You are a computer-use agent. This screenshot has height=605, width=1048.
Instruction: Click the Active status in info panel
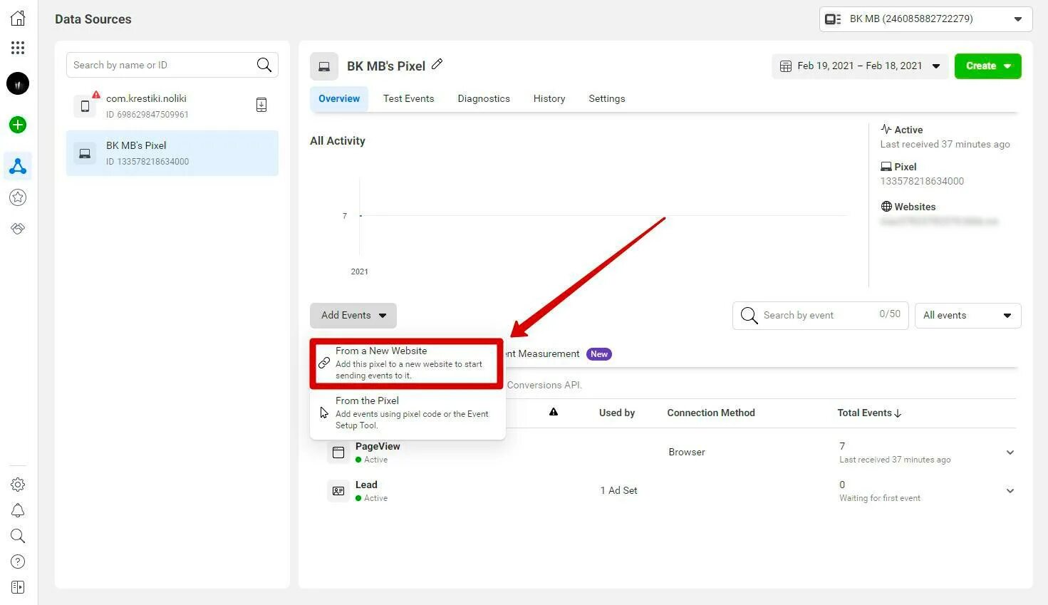pyautogui.click(x=908, y=130)
